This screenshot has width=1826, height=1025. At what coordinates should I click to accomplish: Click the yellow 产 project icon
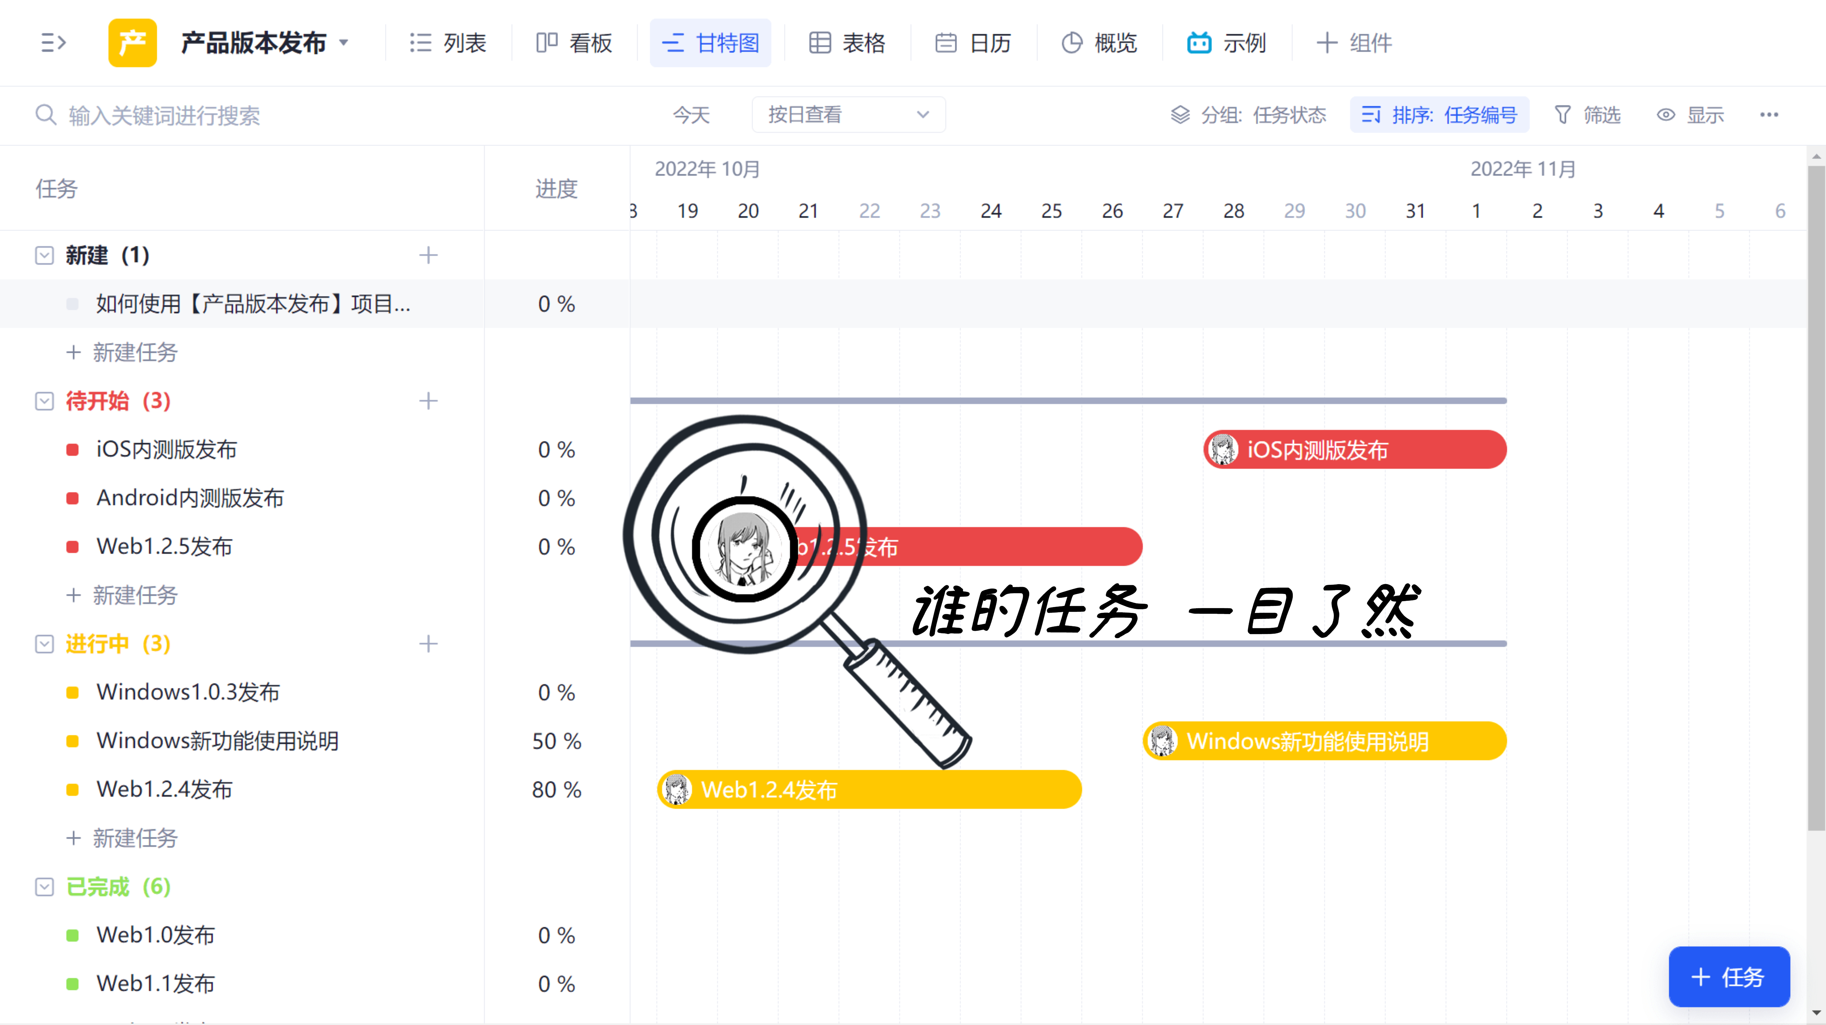click(132, 43)
